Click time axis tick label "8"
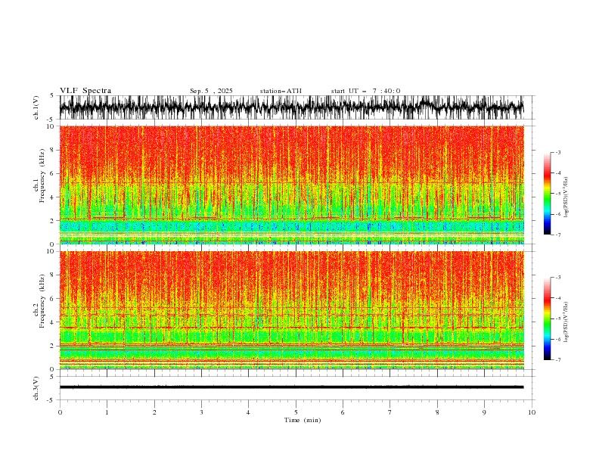The image size is (599, 463). 437,412
